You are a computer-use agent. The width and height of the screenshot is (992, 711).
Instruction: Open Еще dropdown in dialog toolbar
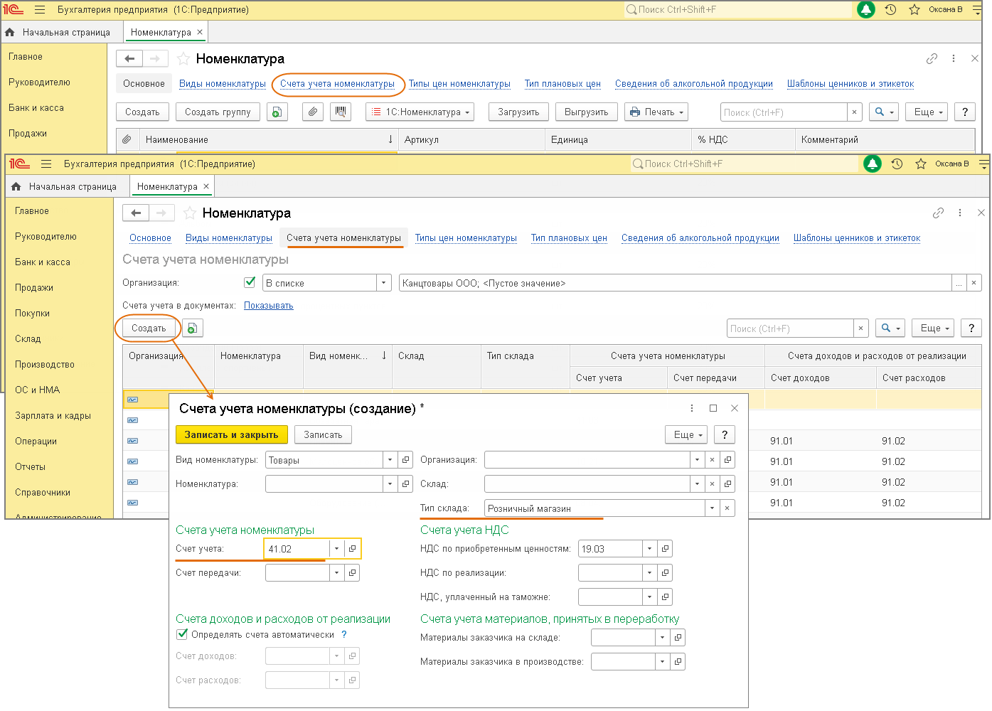(688, 434)
